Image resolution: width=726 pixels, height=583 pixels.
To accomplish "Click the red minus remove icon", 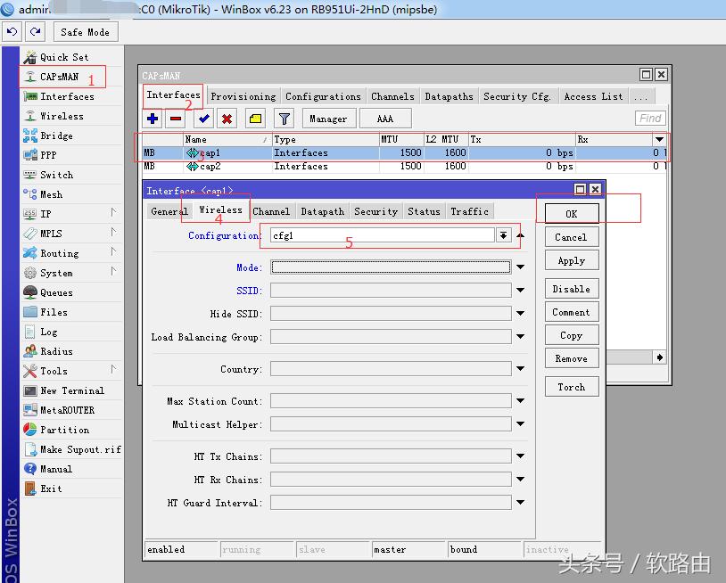I will coord(176,119).
